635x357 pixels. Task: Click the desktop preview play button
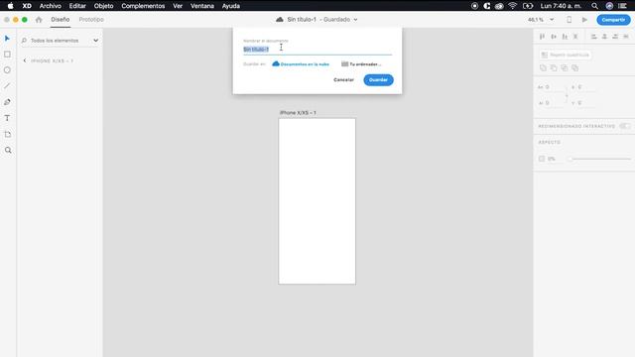click(x=584, y=20)
